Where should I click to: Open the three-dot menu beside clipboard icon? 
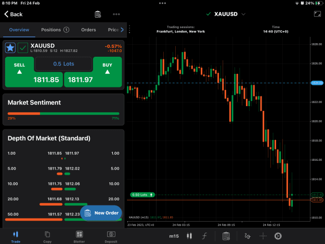tap(116, 14)
